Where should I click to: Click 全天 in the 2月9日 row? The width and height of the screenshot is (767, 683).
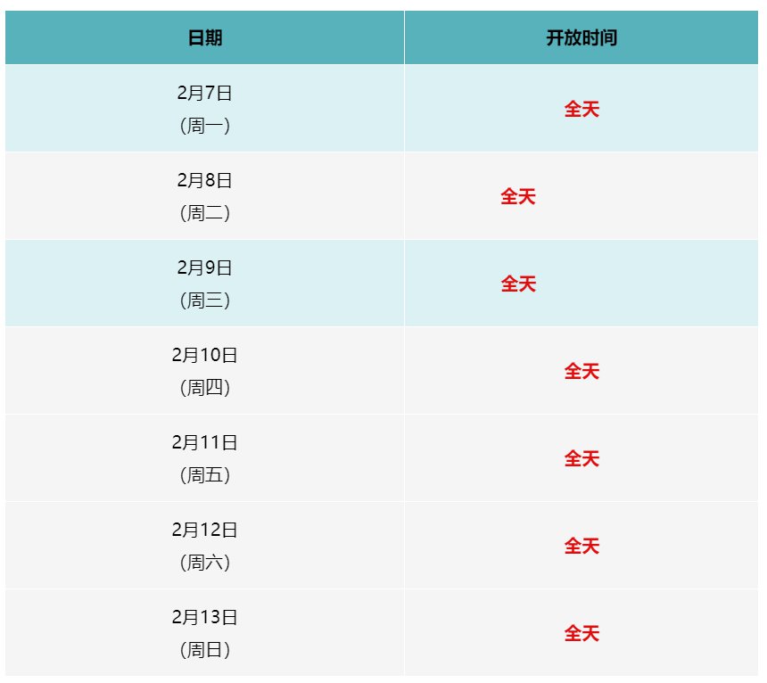click(518, 284)
